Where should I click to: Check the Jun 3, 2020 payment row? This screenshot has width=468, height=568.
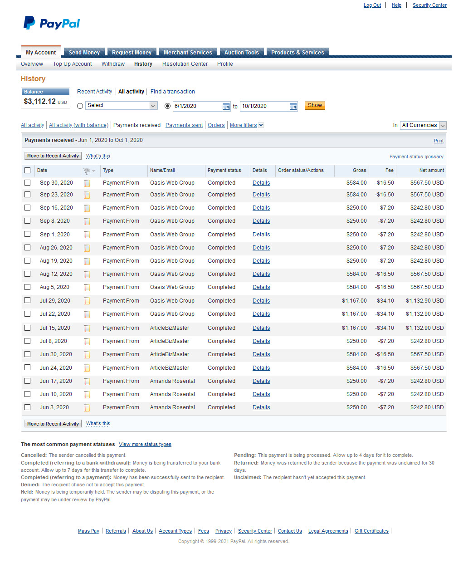[28, 407]
